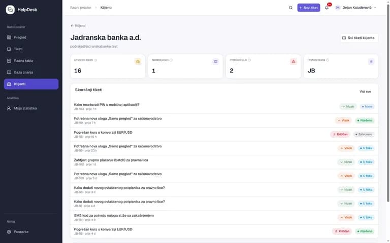Click Nizak badge on grupno plaćanje ticket
This screenshot has width=390, height=243.
click(346, 162)
